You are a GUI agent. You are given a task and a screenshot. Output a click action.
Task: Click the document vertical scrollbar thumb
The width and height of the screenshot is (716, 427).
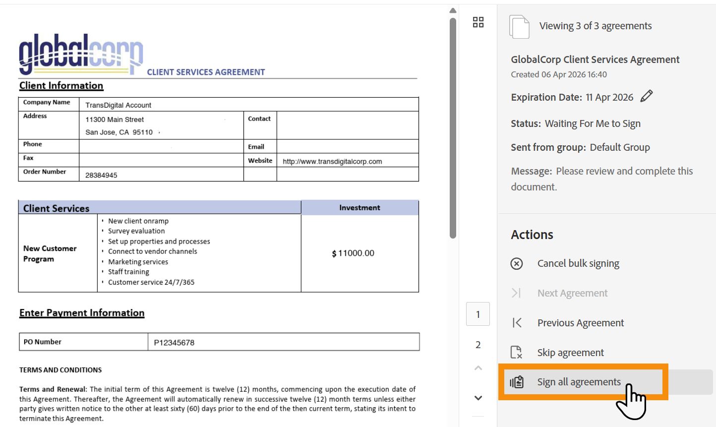[453, 128]
